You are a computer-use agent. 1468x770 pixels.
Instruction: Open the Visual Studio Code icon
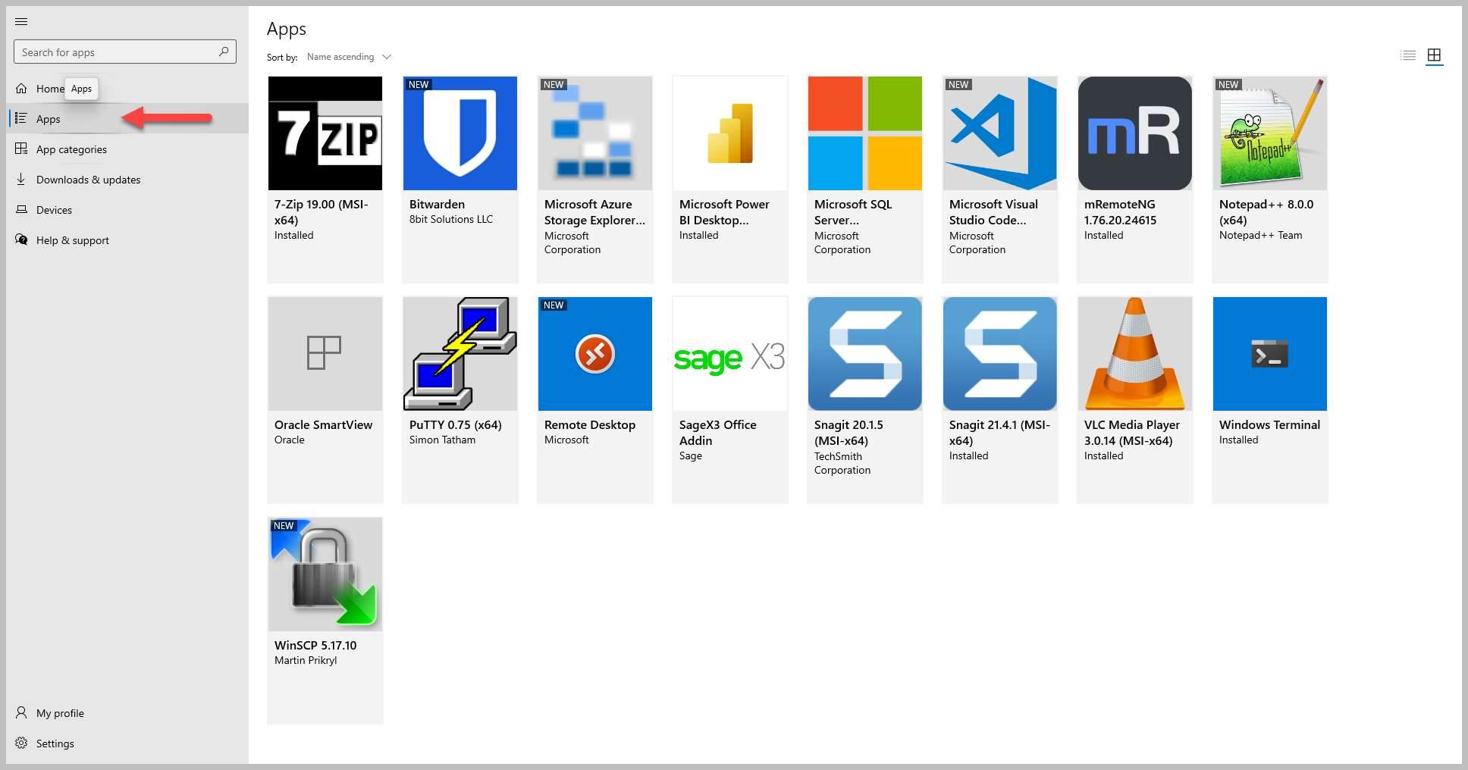pos(1000,133)
